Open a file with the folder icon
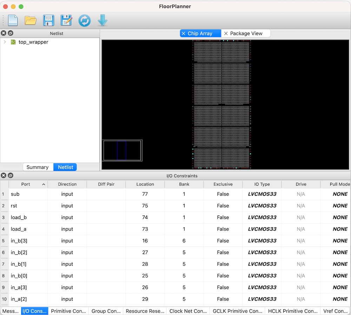Viewport: 351px width, 315px height. point(31,20)
